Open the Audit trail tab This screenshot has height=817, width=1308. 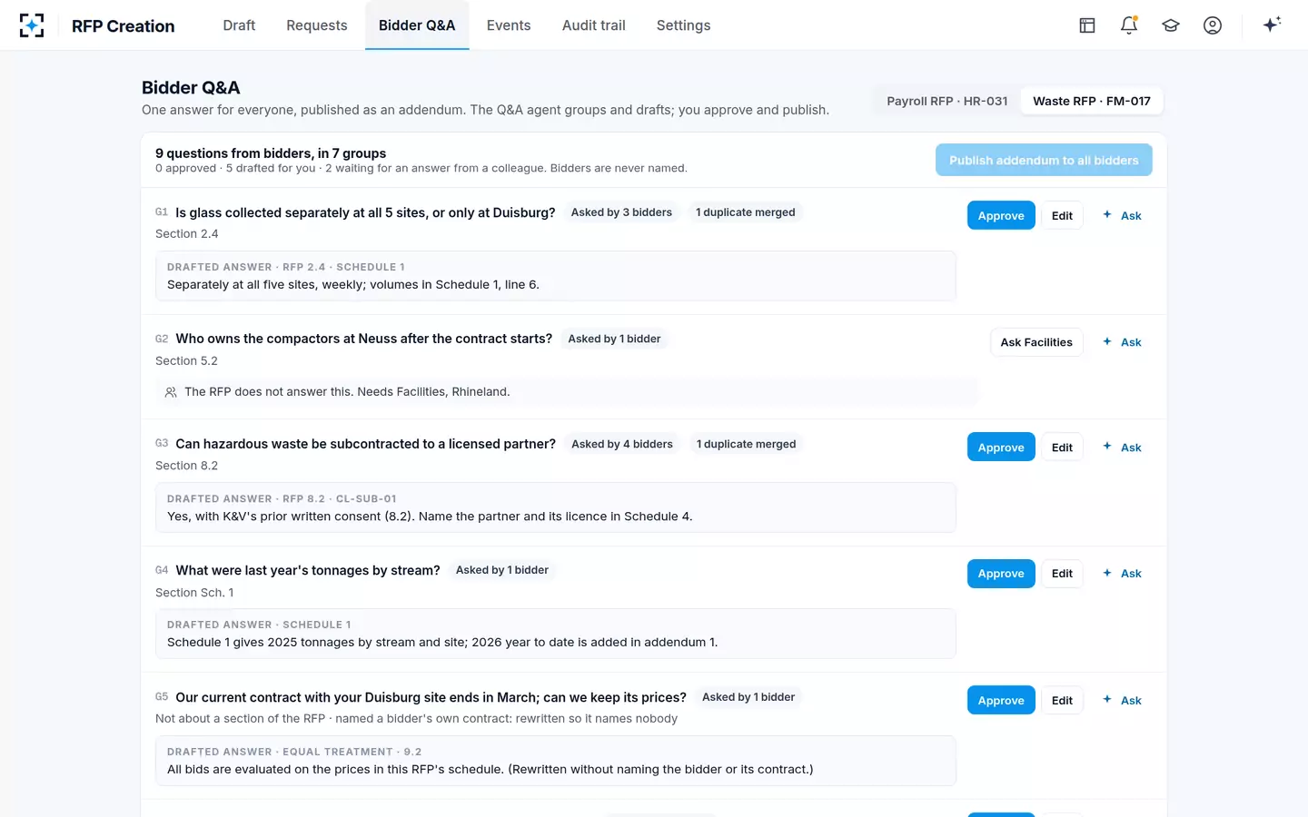click(x=594, y=25)
